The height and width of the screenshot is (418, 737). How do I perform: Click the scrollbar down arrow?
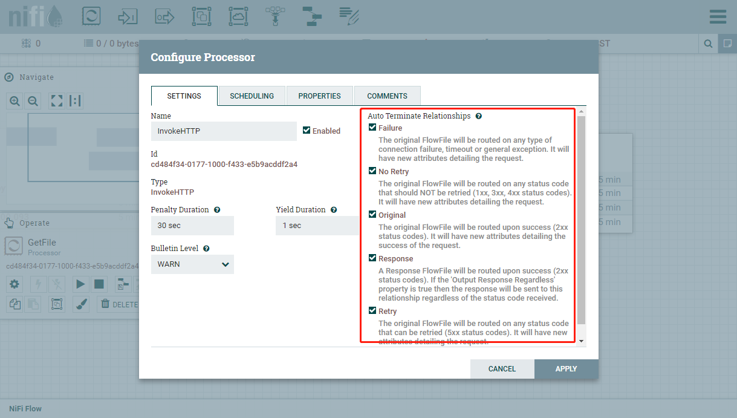coord(582,341)
